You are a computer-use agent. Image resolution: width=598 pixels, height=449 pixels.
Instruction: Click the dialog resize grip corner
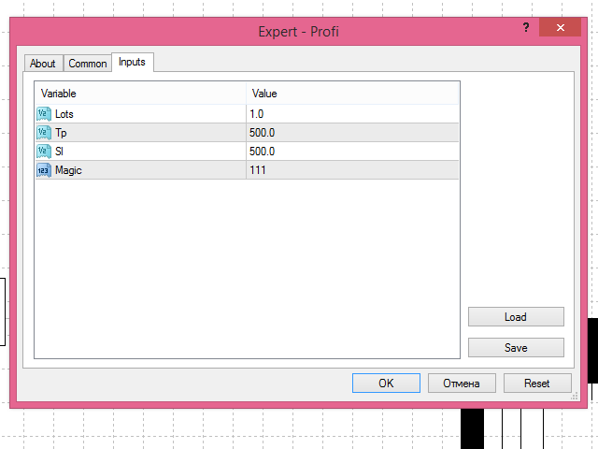point(575,396)
